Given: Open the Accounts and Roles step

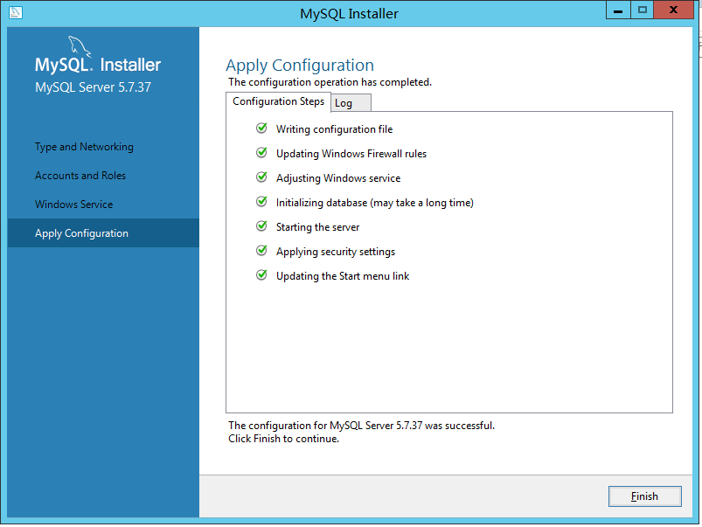Looking at the screenshot, I should point(80,176).
